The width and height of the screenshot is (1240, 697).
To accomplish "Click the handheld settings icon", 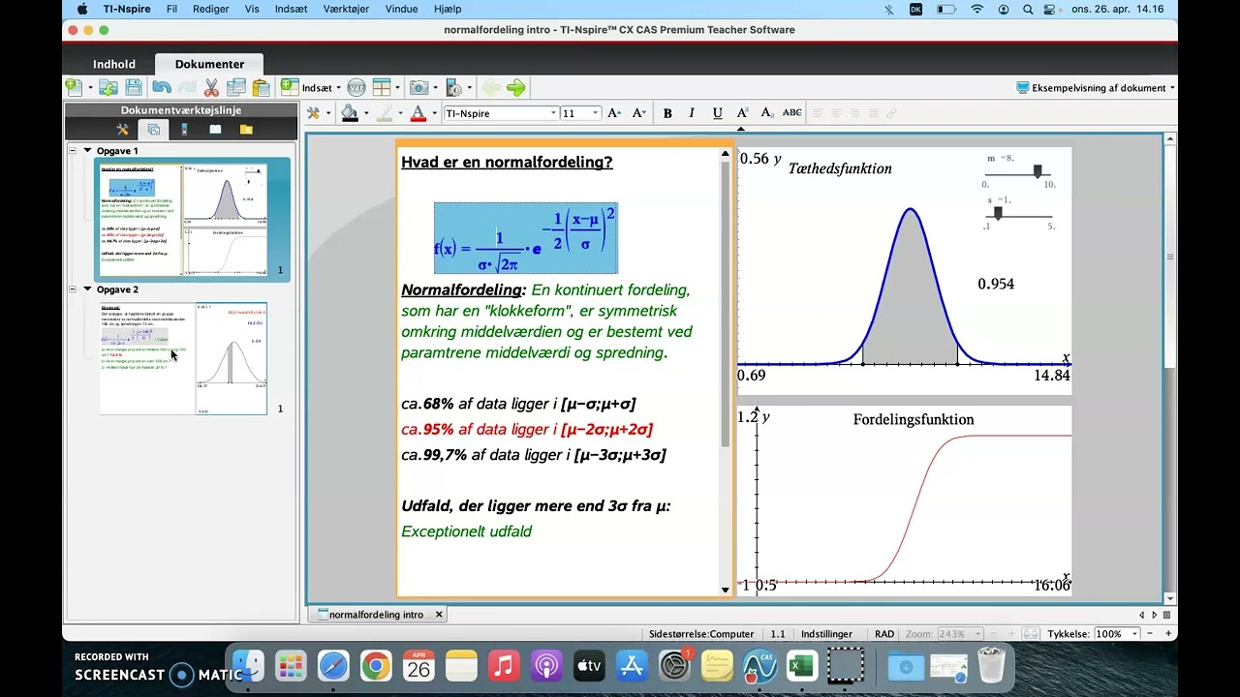I will pyautogui.click(x=454, y=88).
